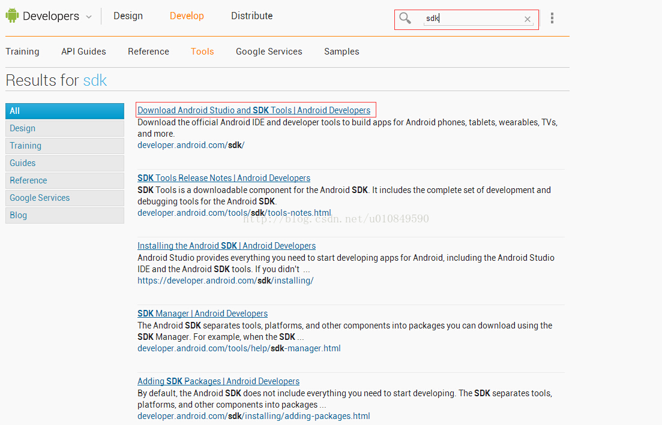Open the adding-packages.html URL link
This screenshot has width=662, height=425.
pos(254,416)
